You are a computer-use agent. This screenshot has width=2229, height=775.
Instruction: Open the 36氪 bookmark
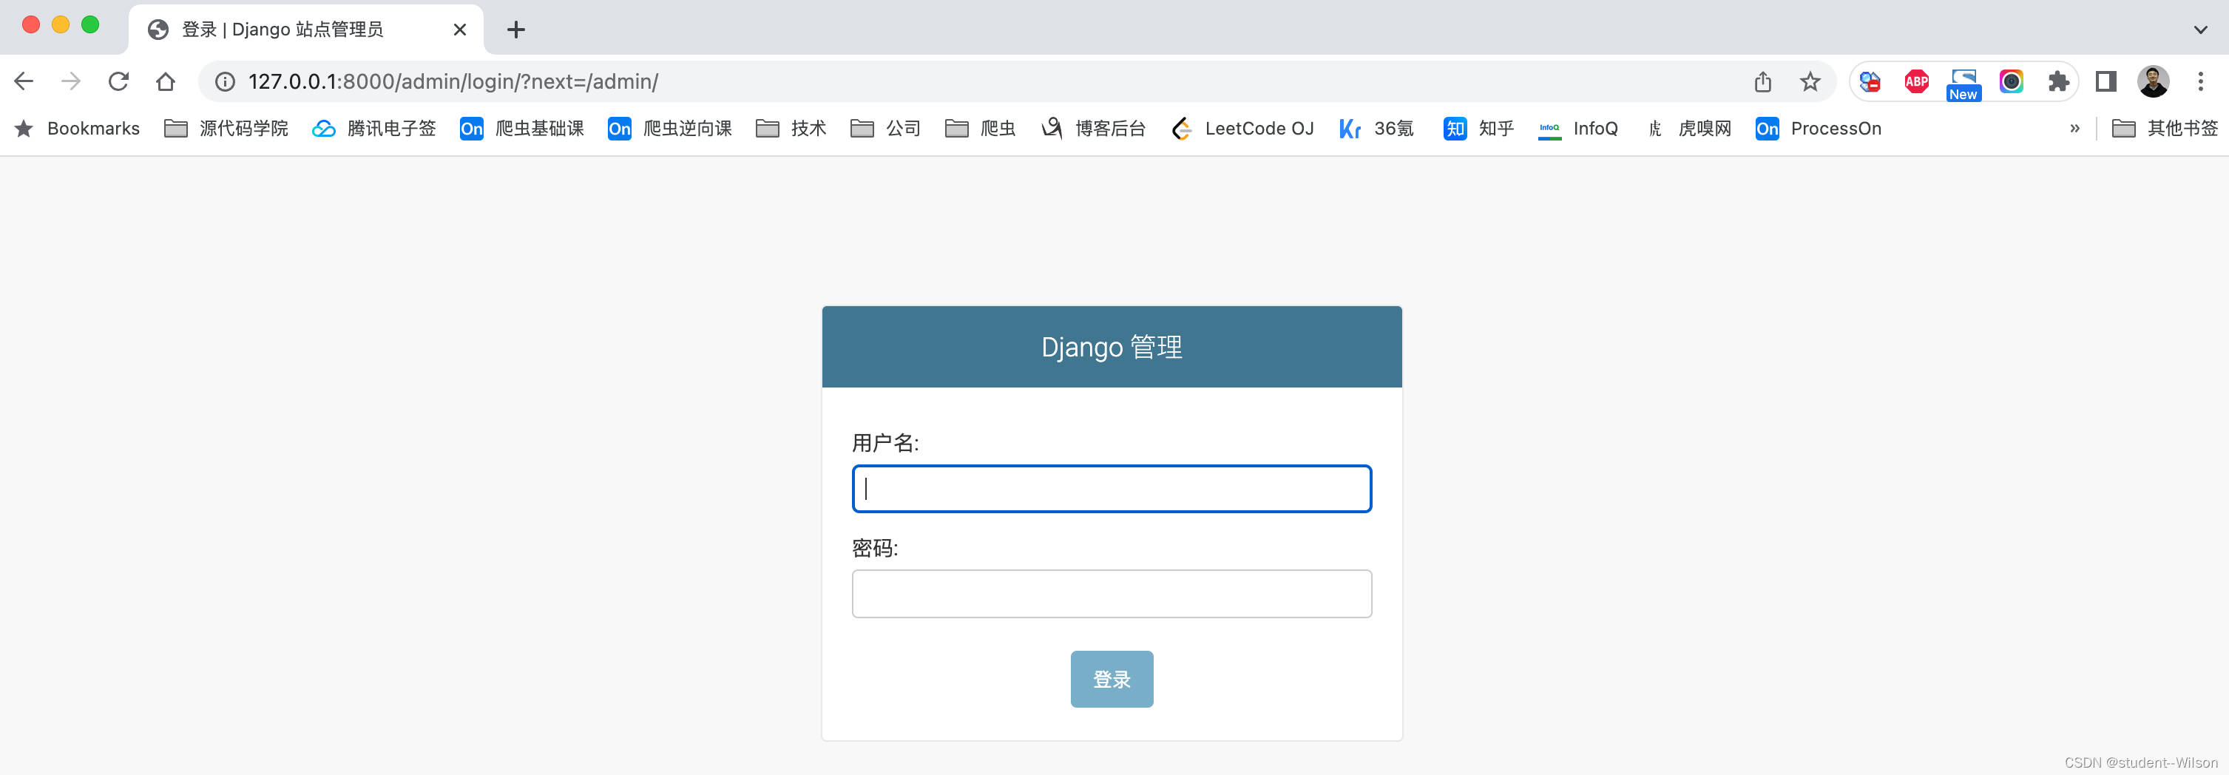pos(1377,129)
